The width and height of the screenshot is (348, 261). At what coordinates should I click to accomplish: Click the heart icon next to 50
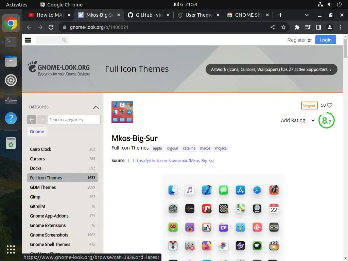click(330, 105)
